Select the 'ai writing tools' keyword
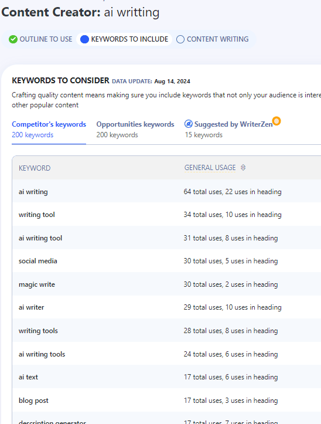Screen dimensions: 321x424 (42, 354)
